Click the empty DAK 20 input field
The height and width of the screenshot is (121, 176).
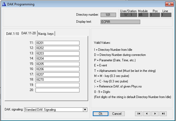click(x=57, y=90)
